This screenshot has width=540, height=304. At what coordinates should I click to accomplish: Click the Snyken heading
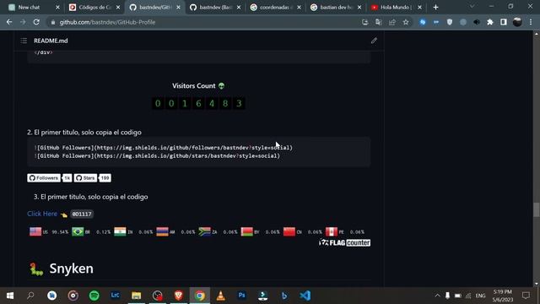click(71, 269)
